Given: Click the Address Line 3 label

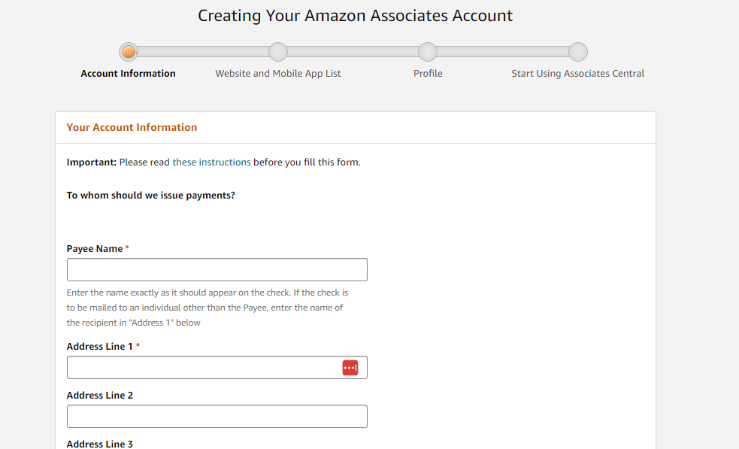Looking at the screenshot, I should (x=100, y=444).
